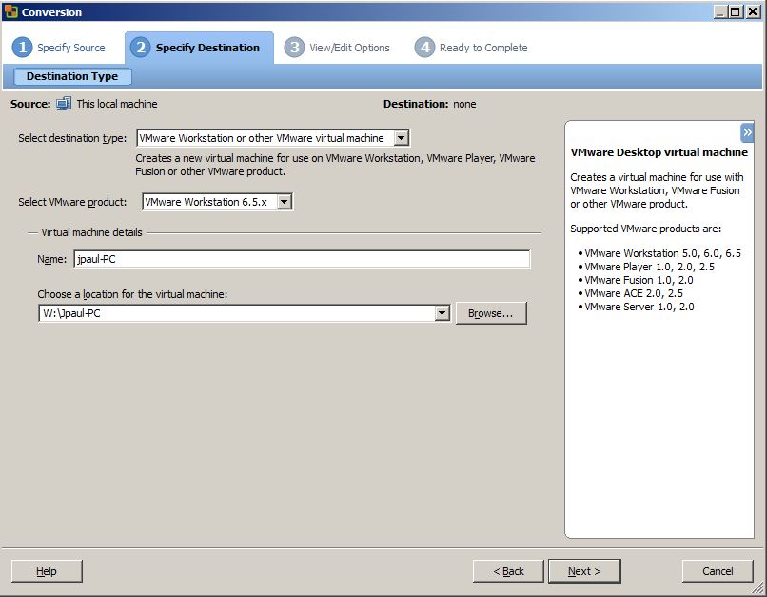Viewport: 767px width, 597px height.
Task: Open the View/Edit Options step
Action: click(349, 48)
